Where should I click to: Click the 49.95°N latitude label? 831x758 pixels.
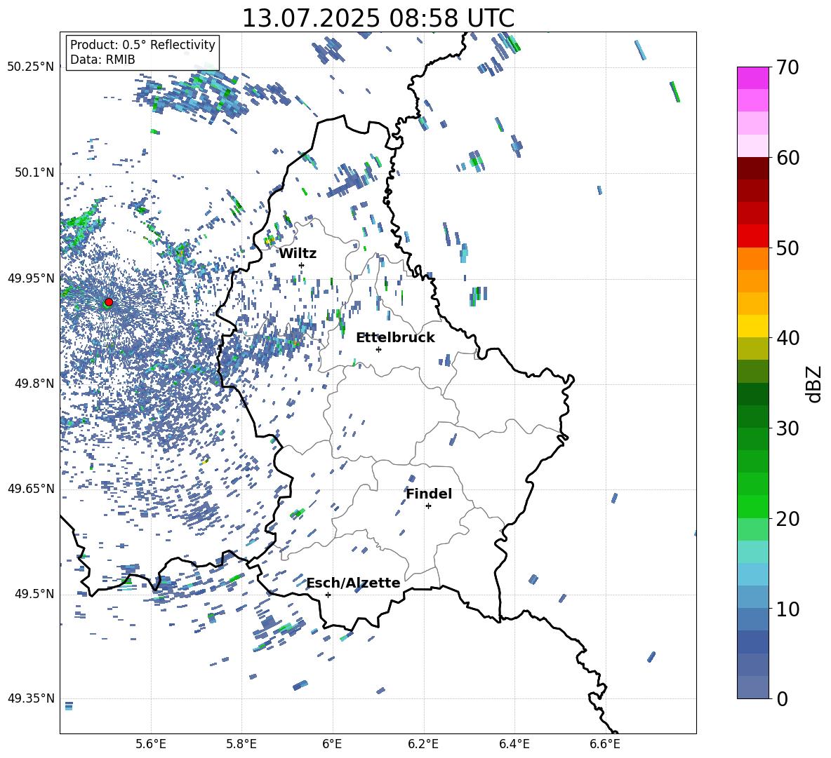(31, 278)
